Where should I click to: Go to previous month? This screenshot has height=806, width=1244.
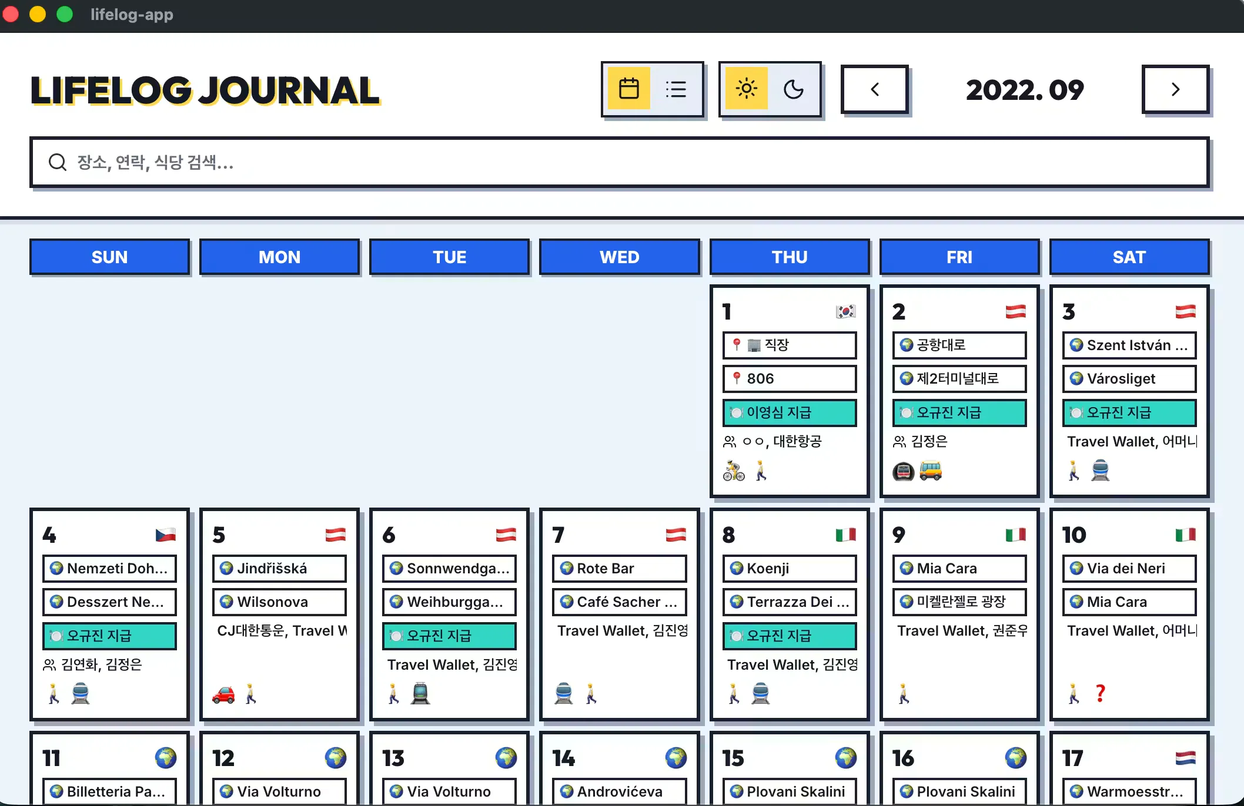click(x=875, y=89)
